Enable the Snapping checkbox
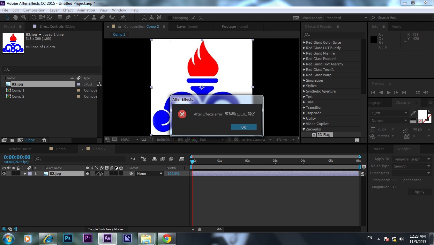434x245 pixels. coord(170,18)
